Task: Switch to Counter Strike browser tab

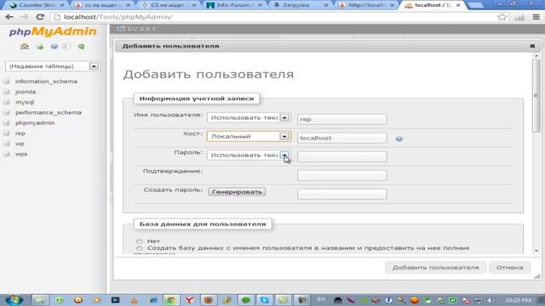Action: pyautogui.click(x=37, y=5)
